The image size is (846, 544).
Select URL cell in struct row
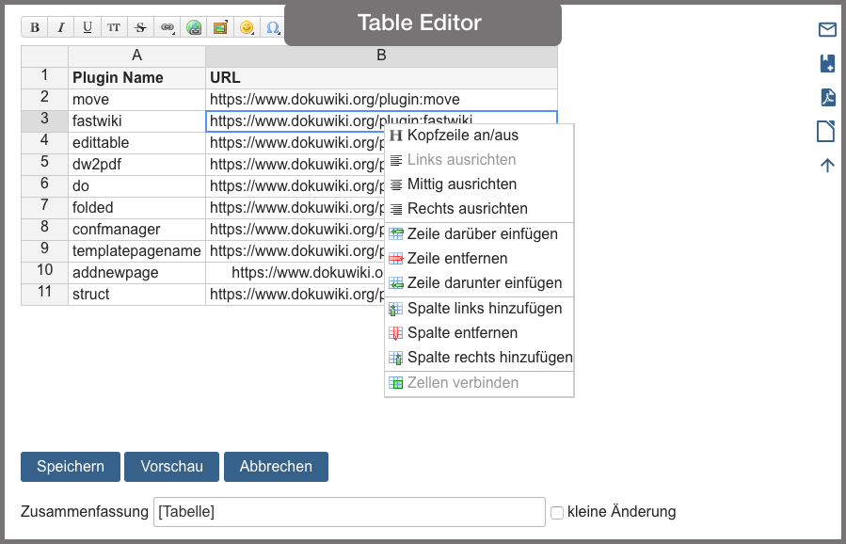295,295
